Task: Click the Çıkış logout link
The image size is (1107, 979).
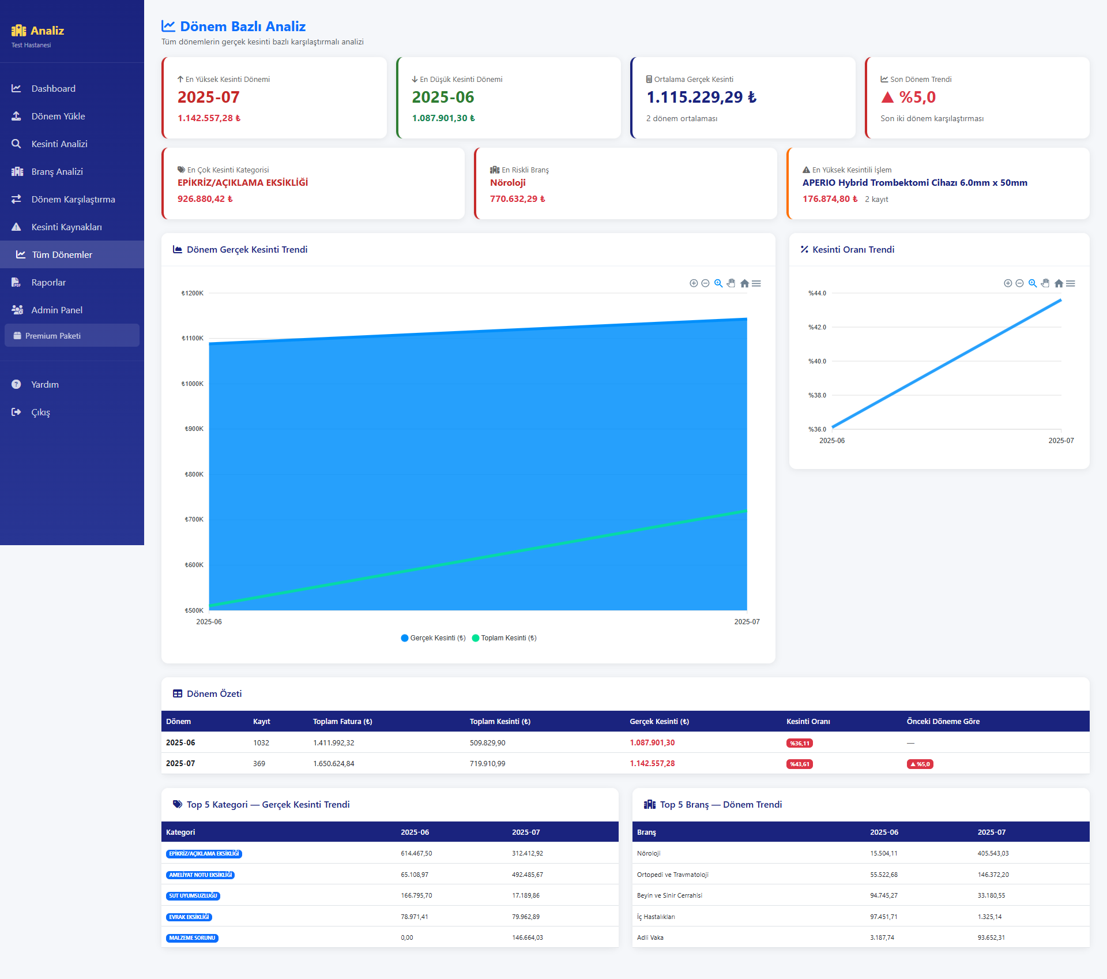Action: click(40, 412)
